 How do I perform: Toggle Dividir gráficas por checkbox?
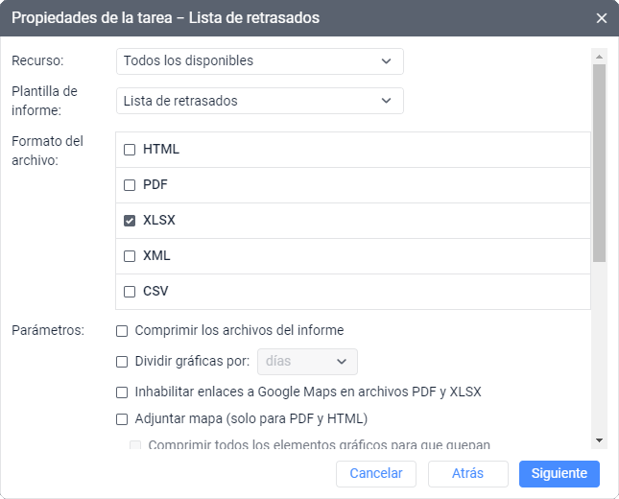point(122,362)
